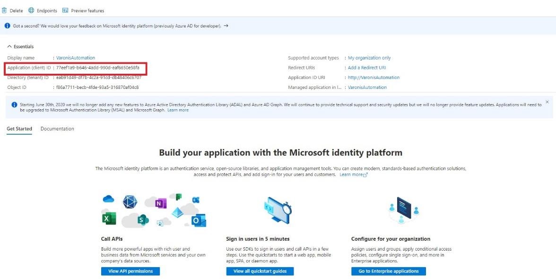This screenshot has width=556, height=279.
Task: Switch to the Documentation tab
Action: (58, 129)
